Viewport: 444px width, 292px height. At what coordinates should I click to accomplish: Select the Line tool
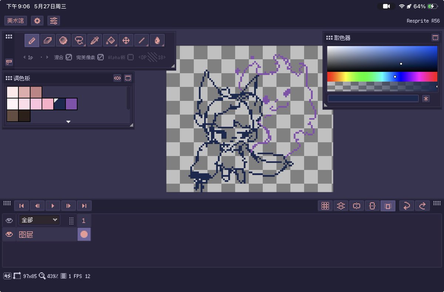pos(142,40)
